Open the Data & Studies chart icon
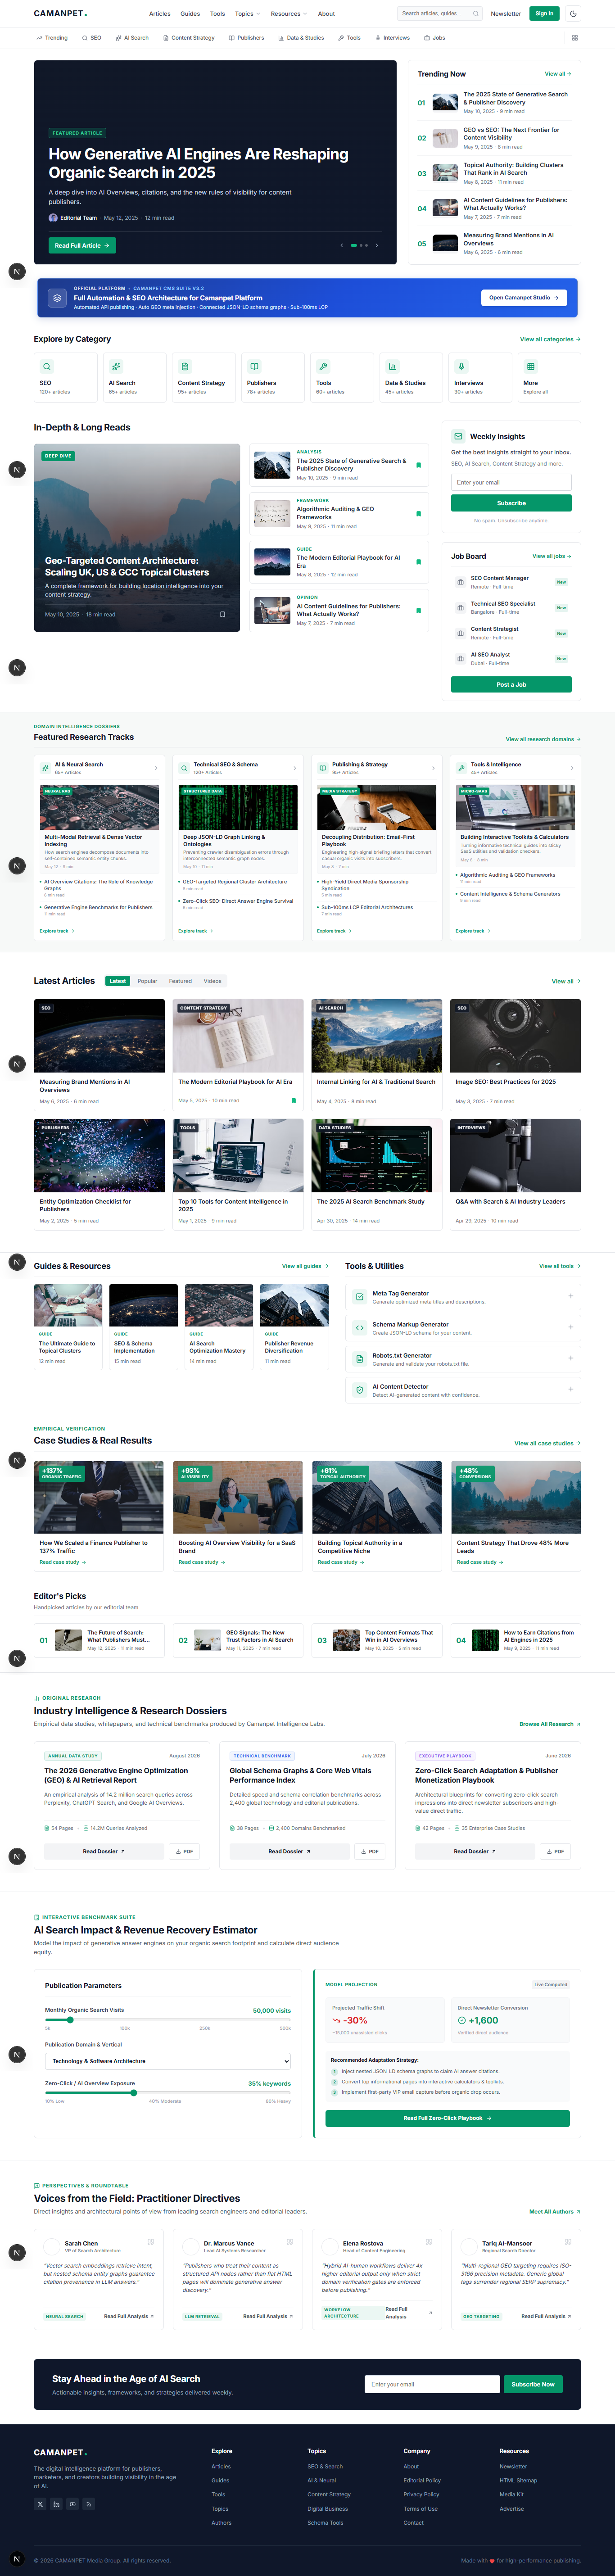 coord(392,367)
